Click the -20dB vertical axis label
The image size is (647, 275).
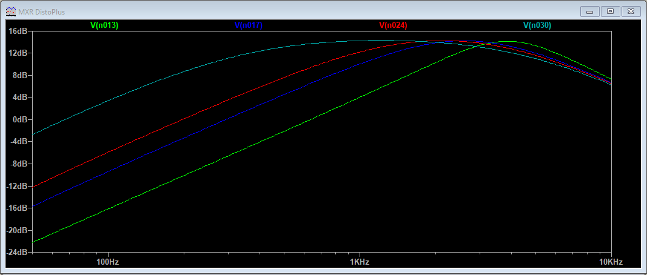coord(17,230)
